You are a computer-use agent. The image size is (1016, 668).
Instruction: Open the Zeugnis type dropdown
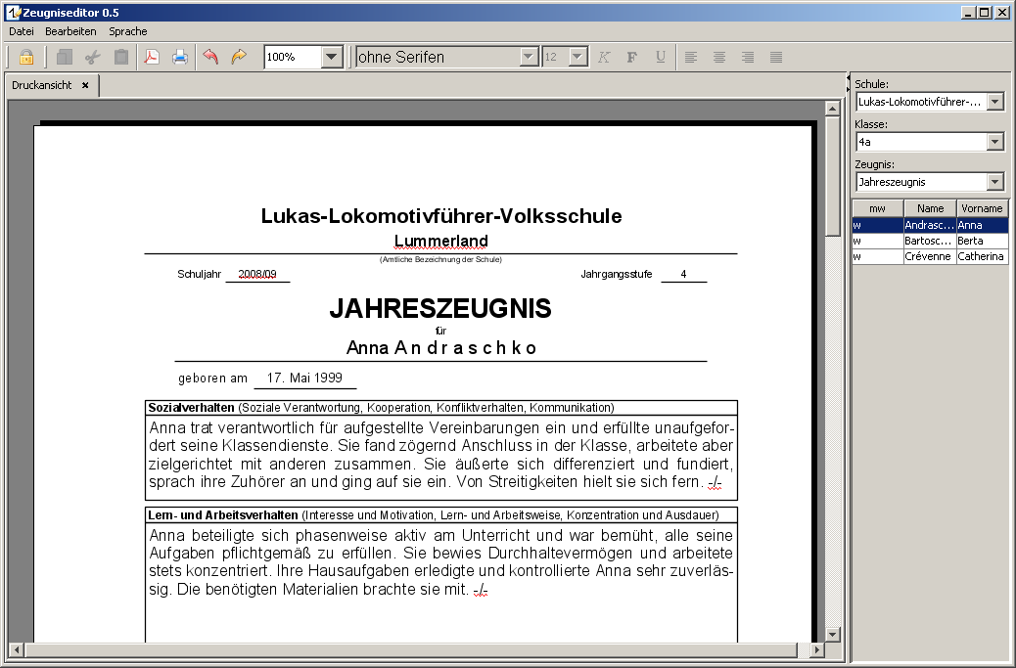pyautogui.click(x=995, y=182)
